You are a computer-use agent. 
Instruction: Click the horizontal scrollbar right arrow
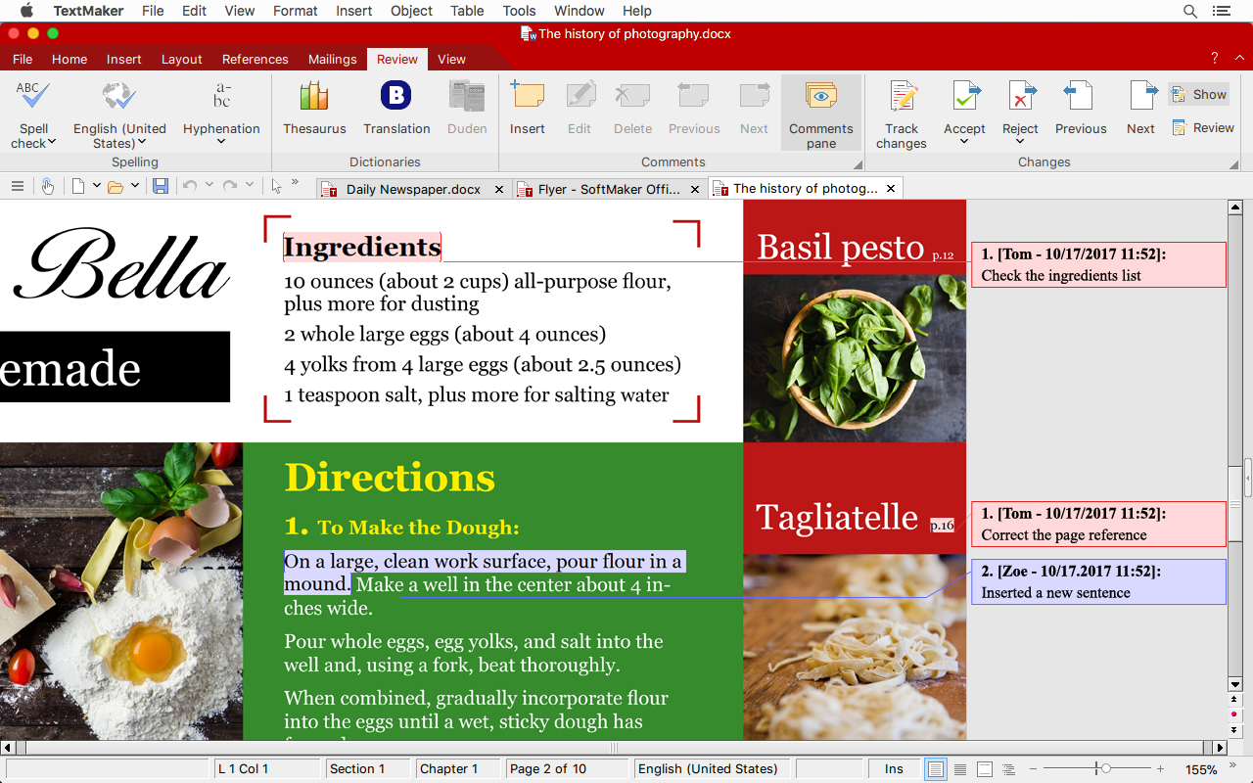[1220, 748]
